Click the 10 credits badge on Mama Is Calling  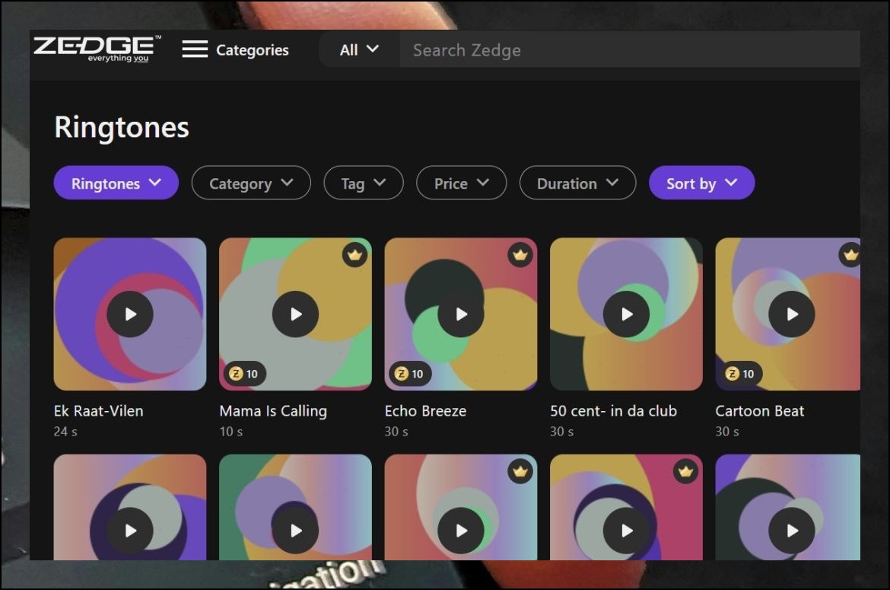(244, 374)
